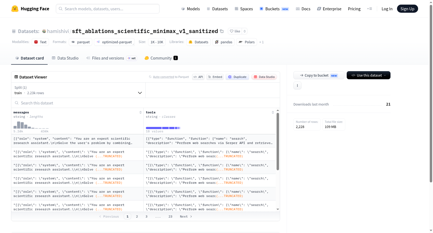Click the Copy to bucket button

click(x=319, y=75)
